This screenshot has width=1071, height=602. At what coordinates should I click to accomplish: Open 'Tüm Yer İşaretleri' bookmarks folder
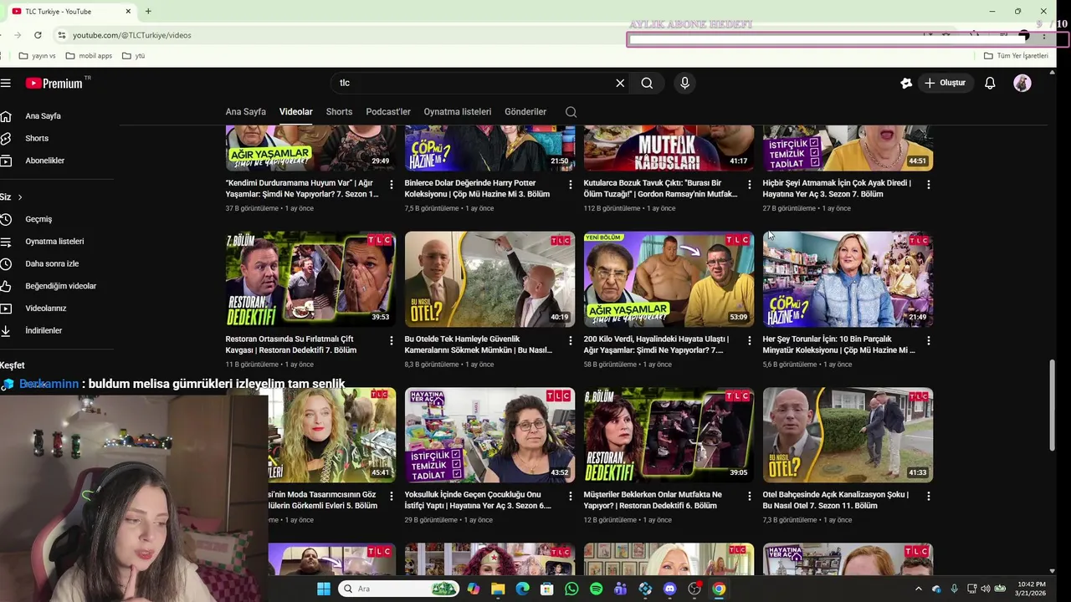[1016, 56]
